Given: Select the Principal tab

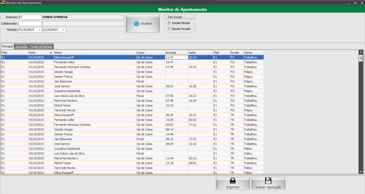Looking at the screenshot, I should tap(7, 46).
